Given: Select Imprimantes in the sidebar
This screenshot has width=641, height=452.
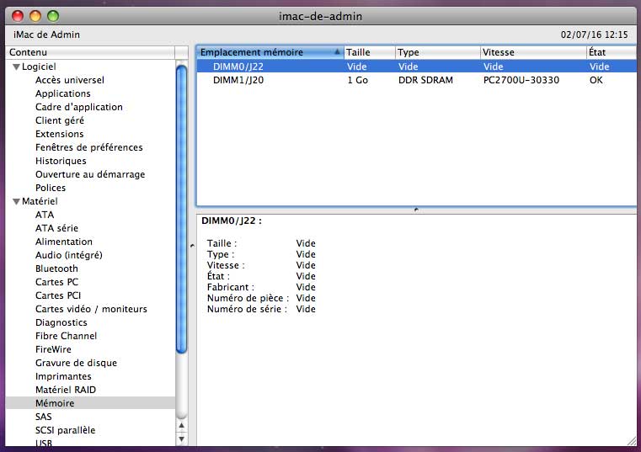Looking at the screenshot, I should point(63,377).
